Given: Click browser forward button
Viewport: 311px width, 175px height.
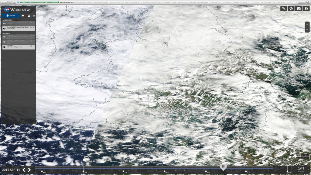Looking at the screenshot, I should pyautogui.click(x=6, y=2).
